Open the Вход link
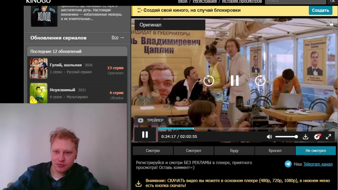 point(183,1)
